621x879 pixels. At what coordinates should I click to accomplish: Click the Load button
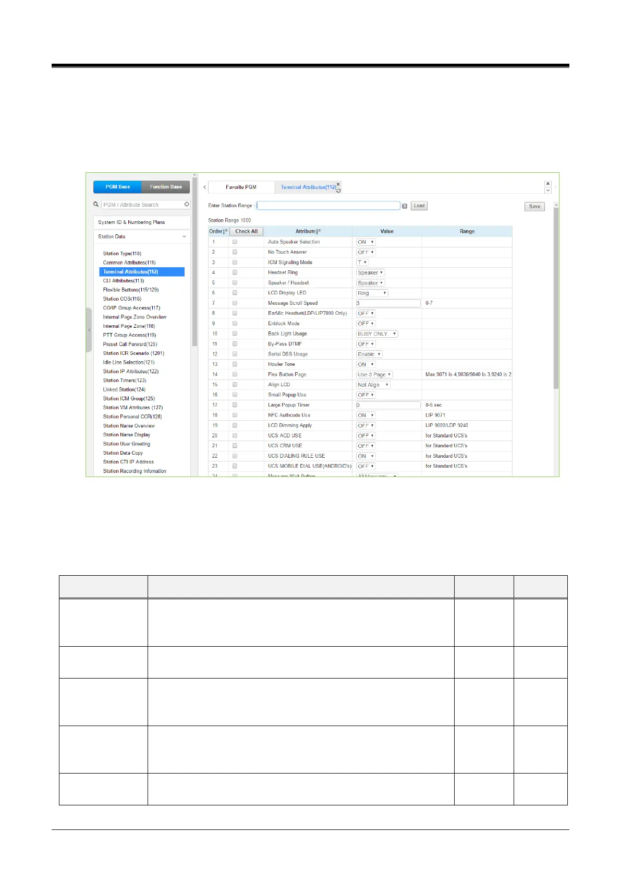coord(419,206)
